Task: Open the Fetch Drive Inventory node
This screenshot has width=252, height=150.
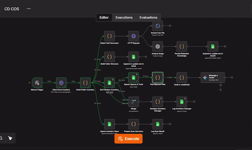Action: pos(61,83)
